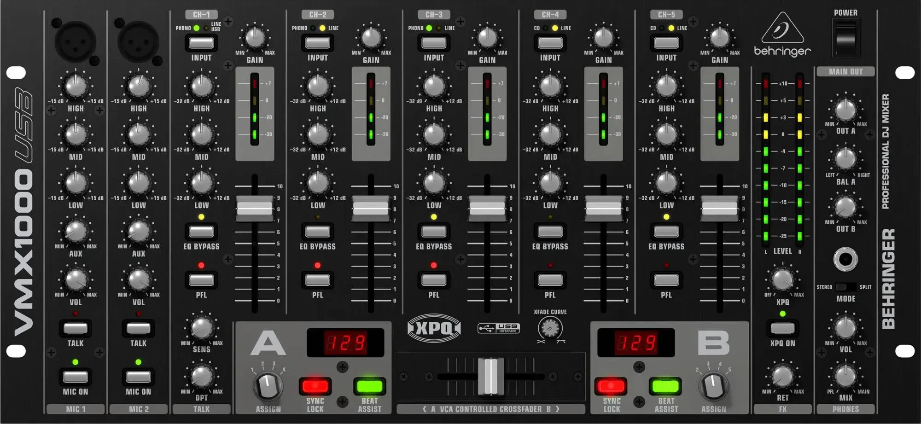Click the deck A ASSIGN selector
This screenshot has height=424, width=921.
[267, 386]
